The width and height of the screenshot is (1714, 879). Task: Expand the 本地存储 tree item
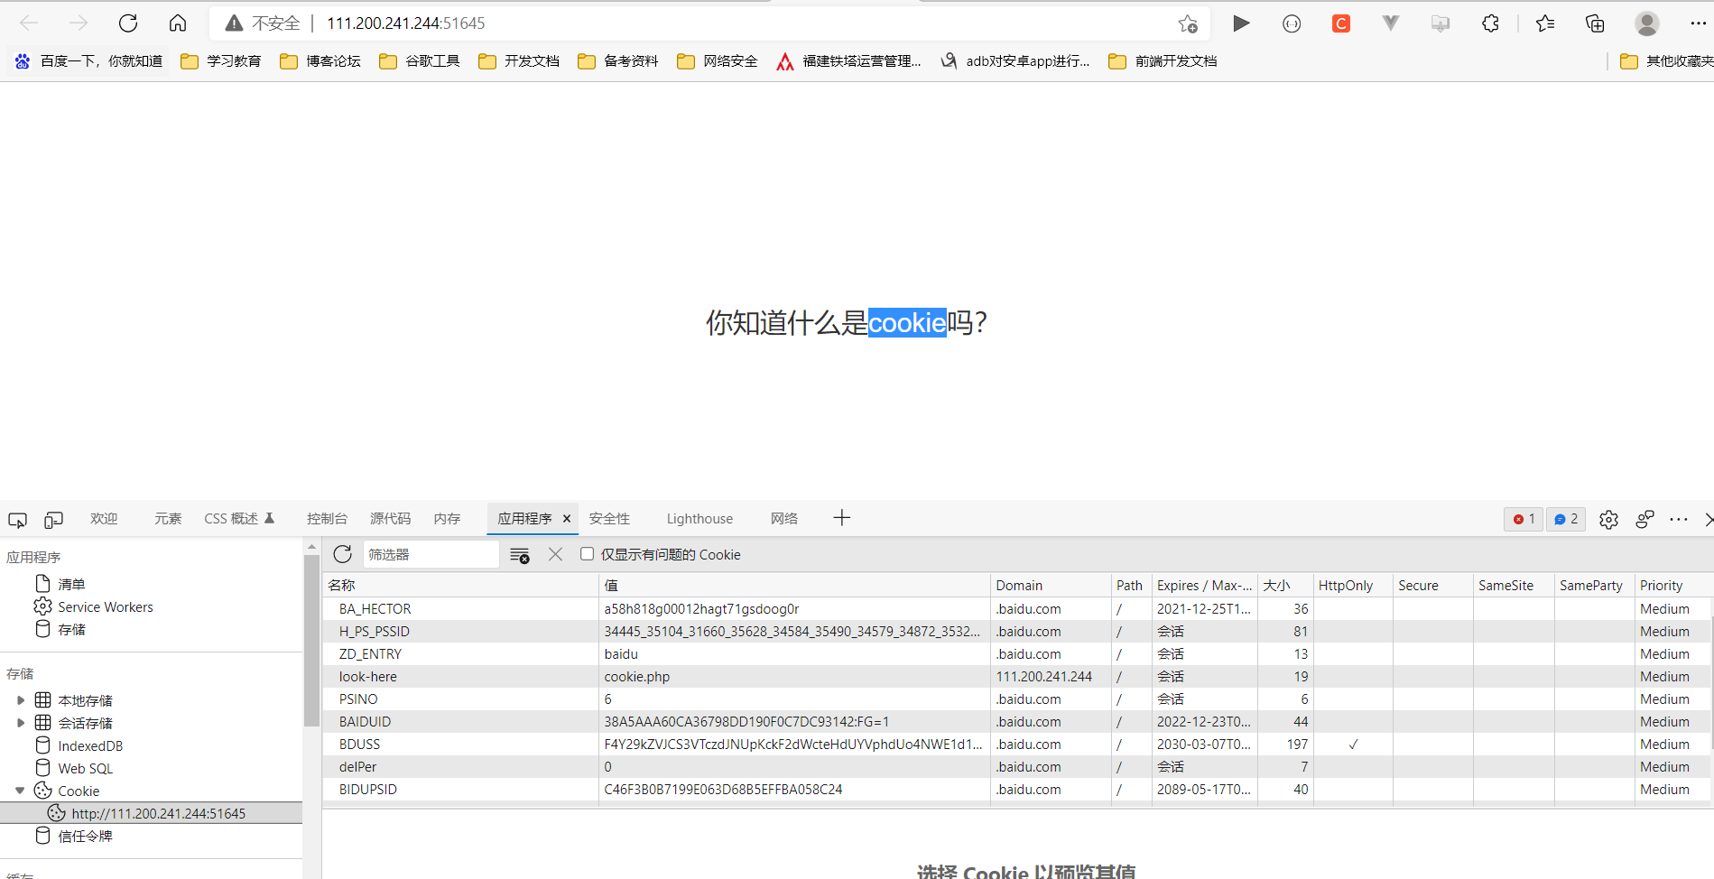click(x=21, y=699)
